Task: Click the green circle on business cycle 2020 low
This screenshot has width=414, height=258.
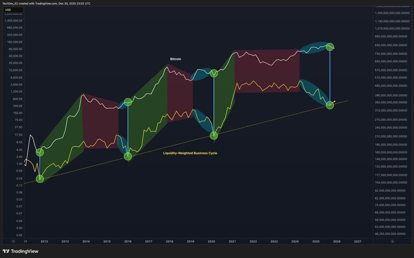Action: (214, 135)
